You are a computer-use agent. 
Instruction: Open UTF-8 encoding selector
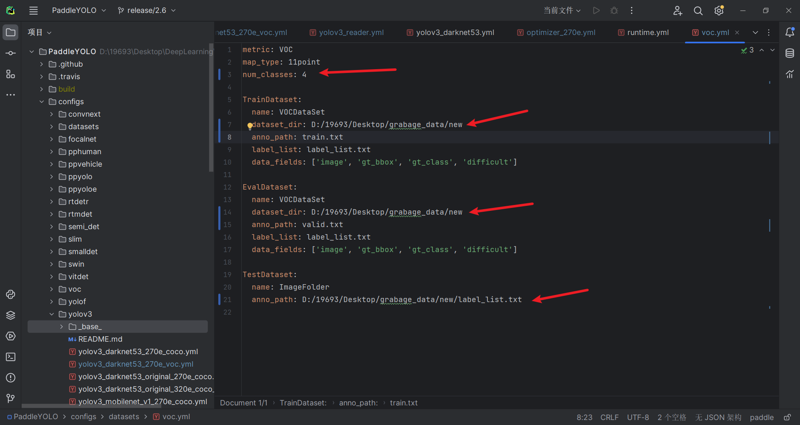(638, 417)
